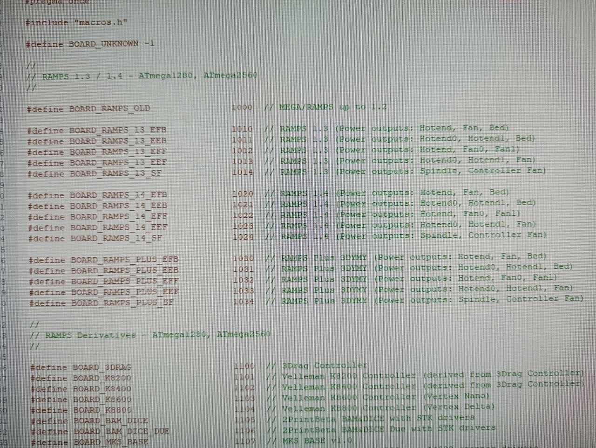Select BOARD_MKS_BASE identifier
Viewport: 596px width, 448px height.
pos(111,442)
